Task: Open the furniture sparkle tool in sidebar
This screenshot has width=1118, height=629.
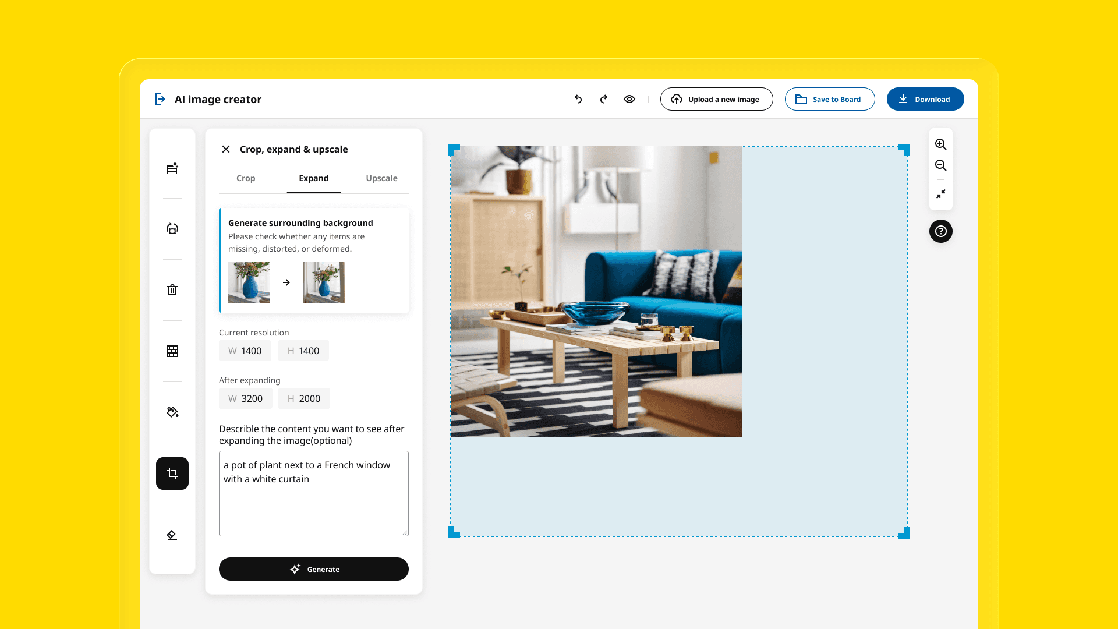Action: pyautogui.click(x=172, y=168)
